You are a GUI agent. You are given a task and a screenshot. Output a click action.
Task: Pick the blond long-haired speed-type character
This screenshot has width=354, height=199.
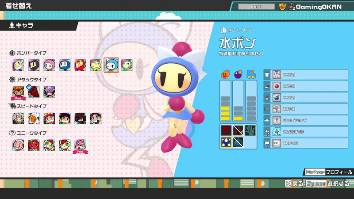pyautogui.click(x=18, y=119)
